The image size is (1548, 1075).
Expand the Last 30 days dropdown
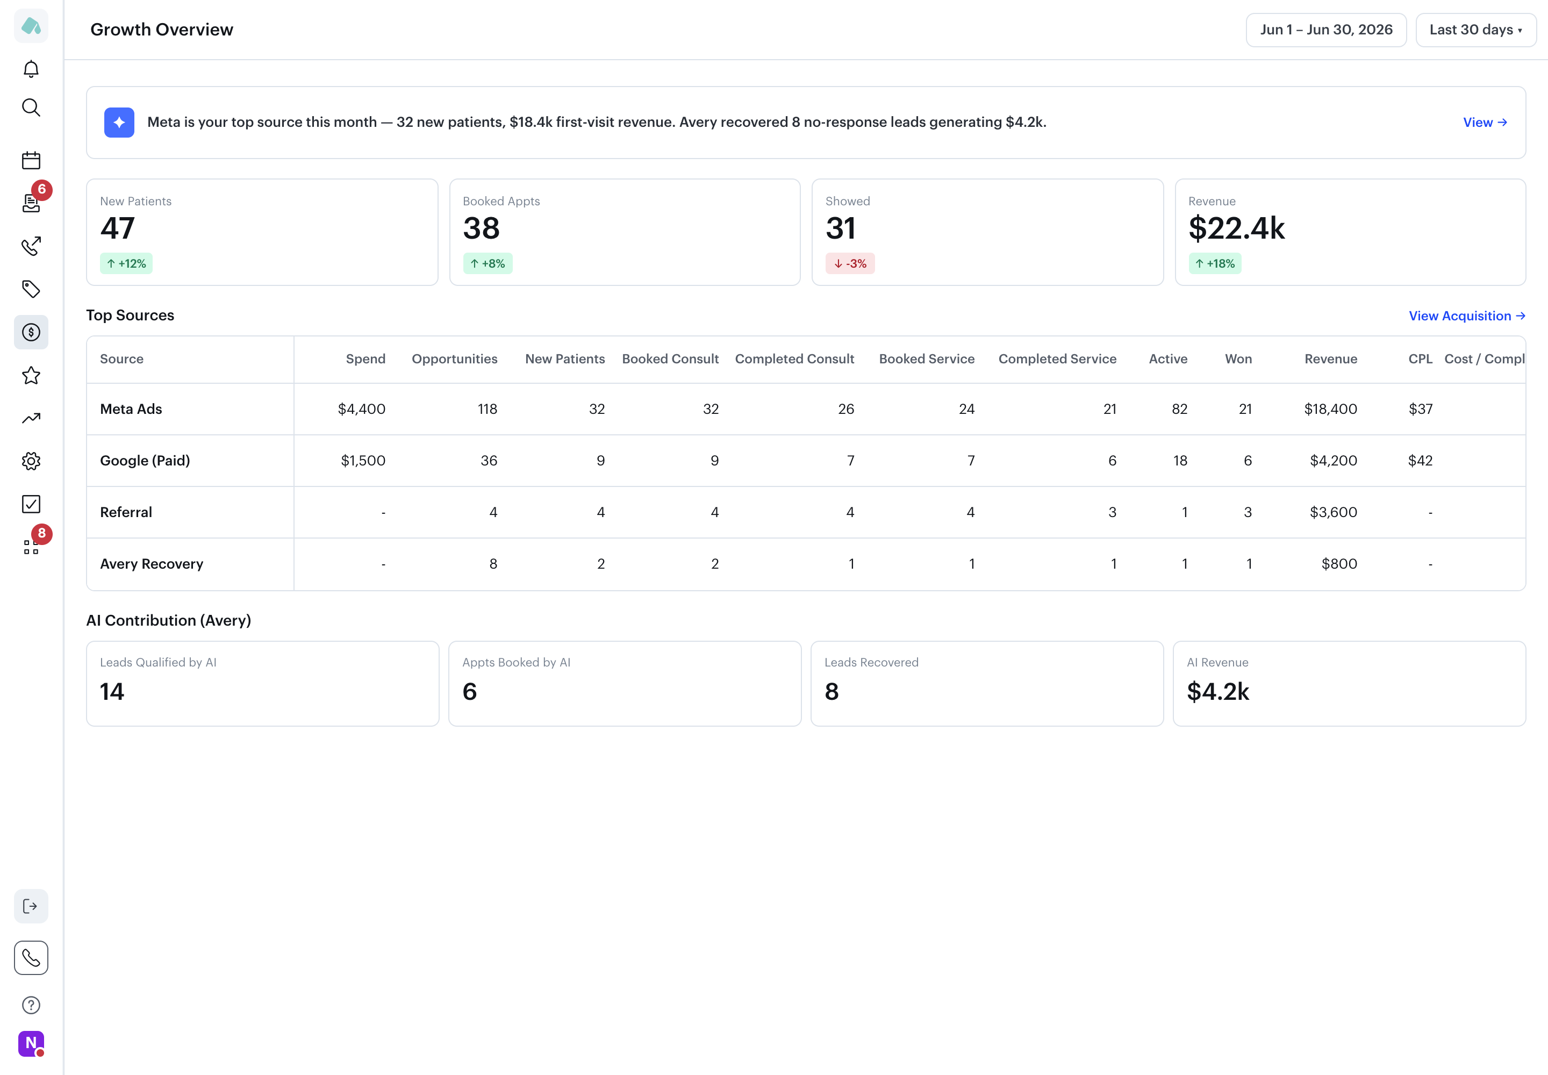pyautogui.click(x=1476, y=30)
